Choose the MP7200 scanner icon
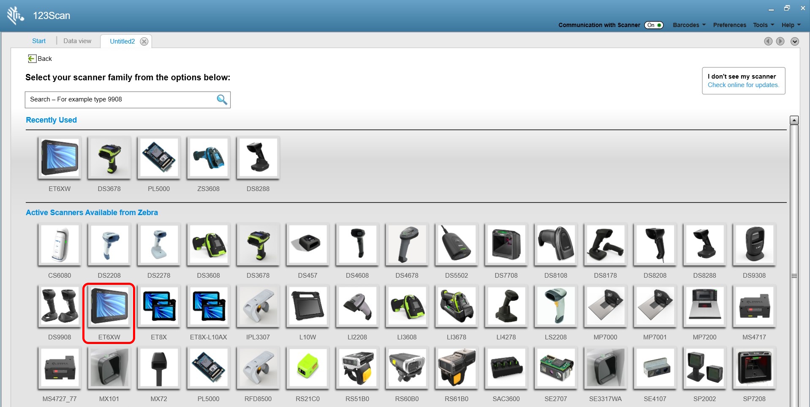Image resolution: width=810 pixels, height=407 pixels. pos(705,306)
